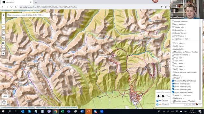Zoom in the map with plus button
204x114 pixels.
click(4, 15)
